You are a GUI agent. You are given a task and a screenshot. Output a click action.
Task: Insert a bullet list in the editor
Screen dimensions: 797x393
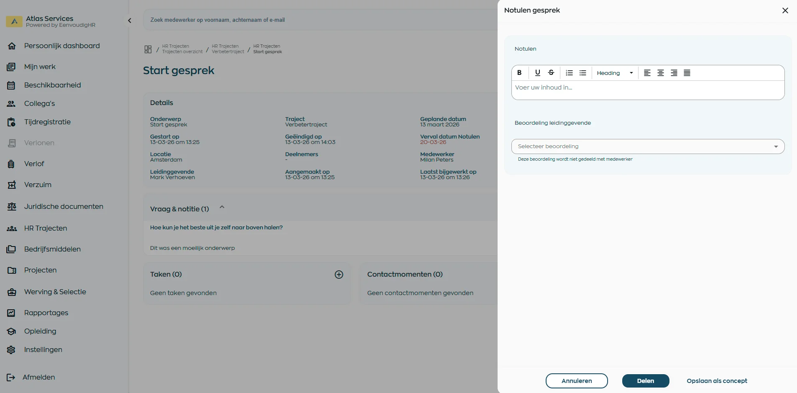pyautogui.click(x=583, y=72)
